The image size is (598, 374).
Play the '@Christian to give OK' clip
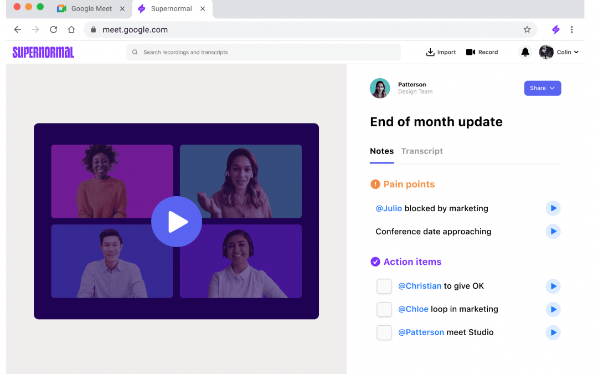553,286
